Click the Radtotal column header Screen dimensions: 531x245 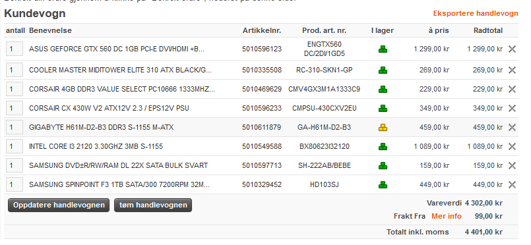coord(488,30)
